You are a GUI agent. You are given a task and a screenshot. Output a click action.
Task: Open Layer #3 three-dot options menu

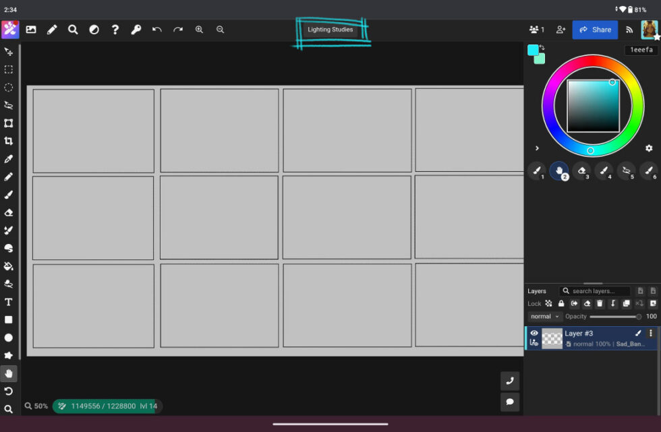pyautogui.click(x=651, y=333)
